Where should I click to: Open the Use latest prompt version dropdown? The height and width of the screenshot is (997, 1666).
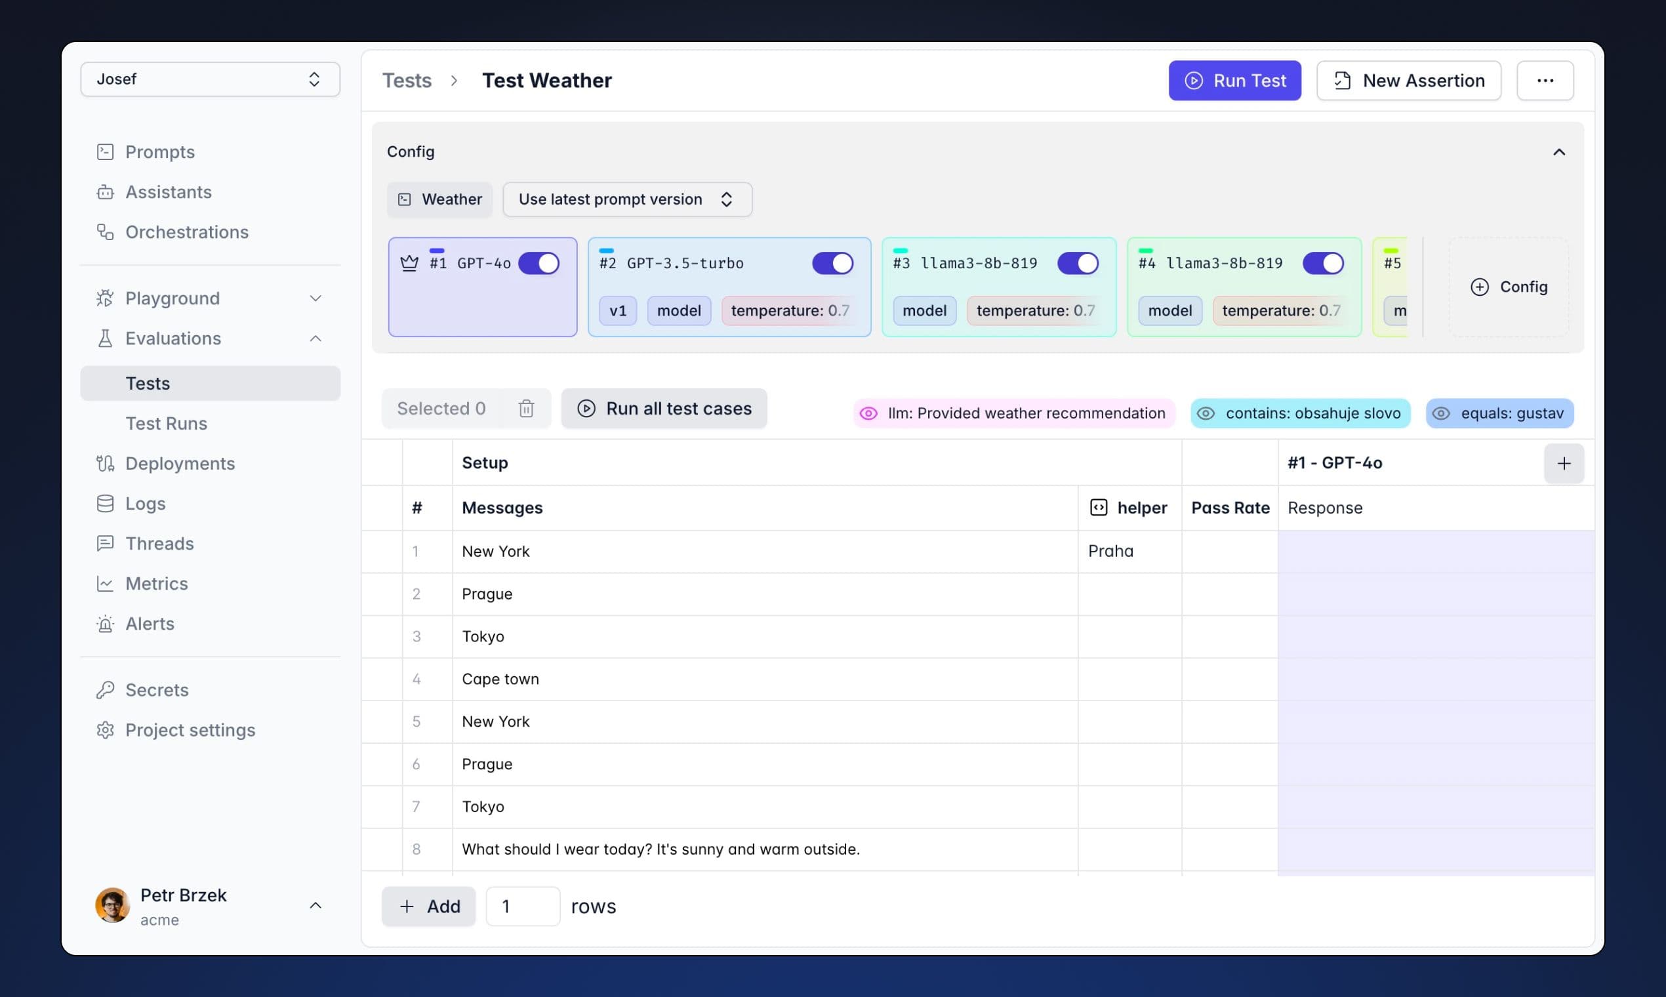(x=625, y=198)
